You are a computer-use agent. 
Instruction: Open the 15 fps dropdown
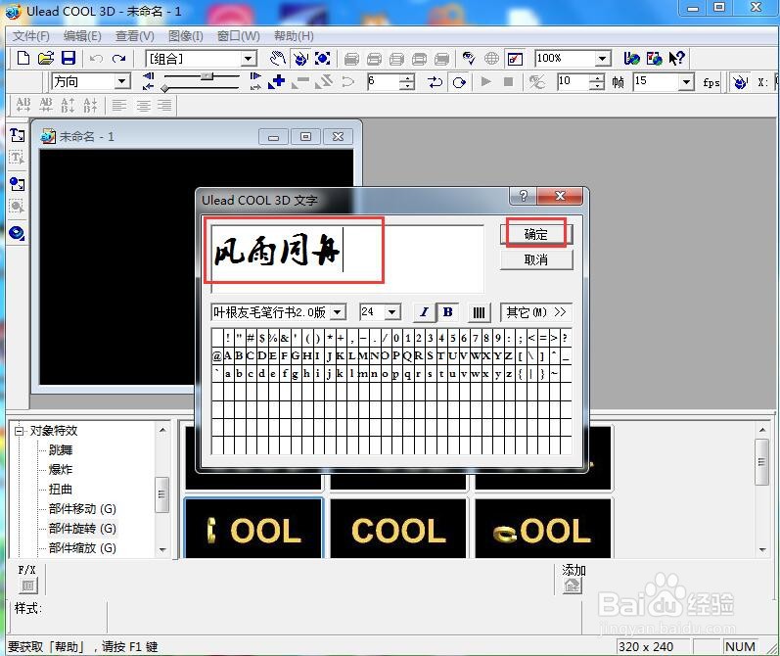click(687, 81)
